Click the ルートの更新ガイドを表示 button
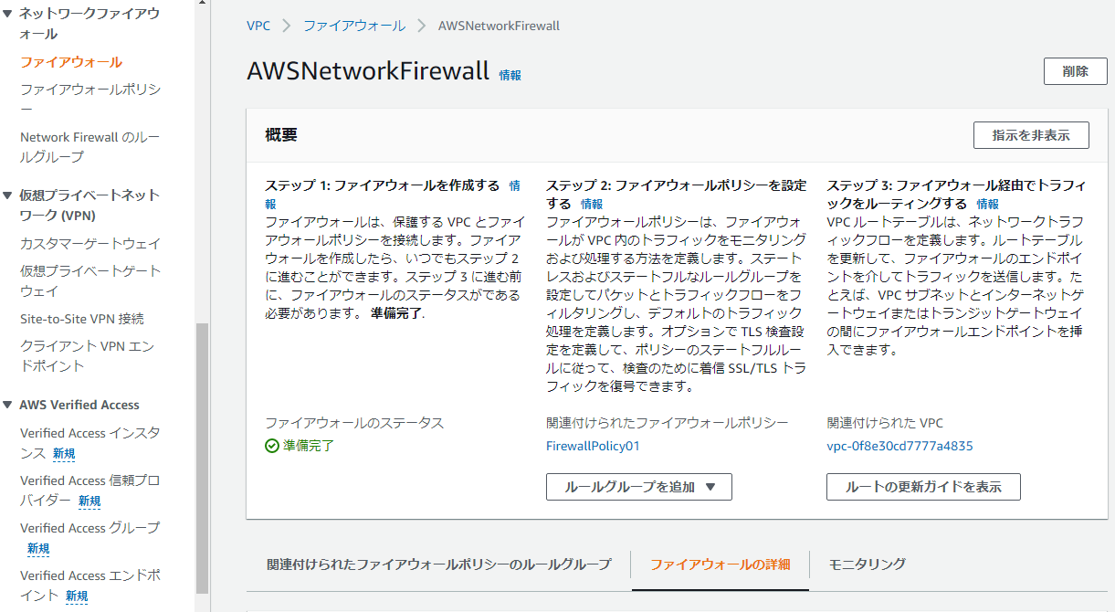 [x=923, y=487]
